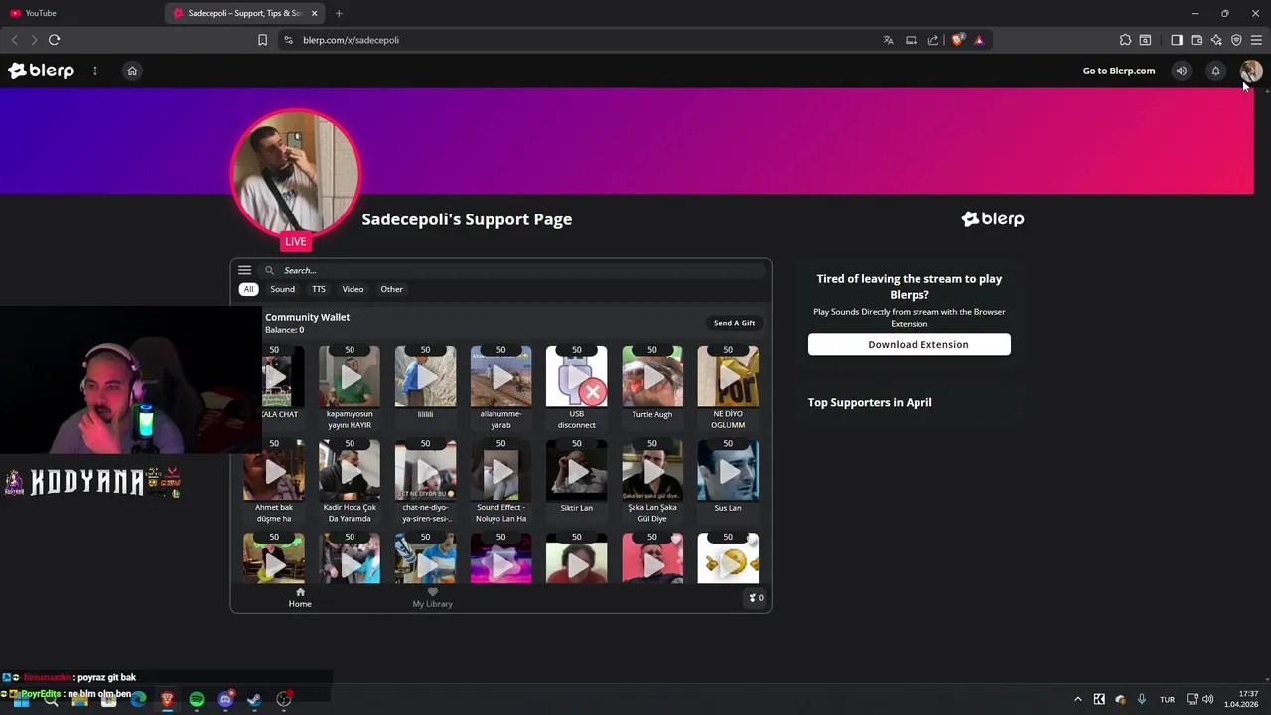Screen dimensions: 1271x715
Task: Open Steam from the taskbar
Action: click(x=254, y=699)
